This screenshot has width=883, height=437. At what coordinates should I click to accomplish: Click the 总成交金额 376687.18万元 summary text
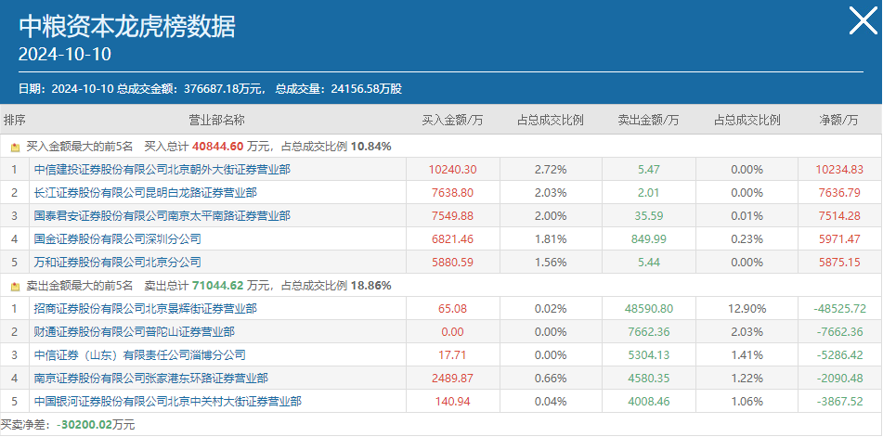tap(190, 89)
